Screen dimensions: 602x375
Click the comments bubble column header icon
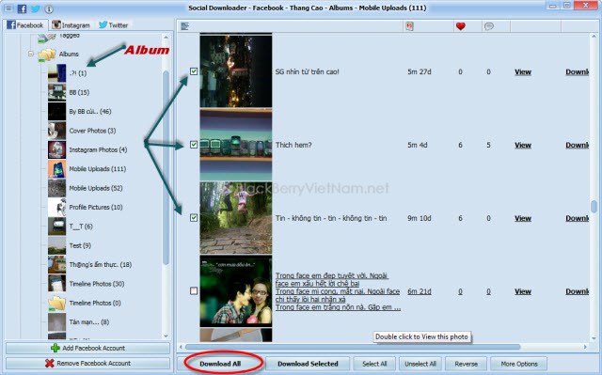[488, 26]
